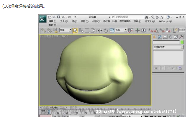Viewport: 188px width, 117px height.
Task: Choose the Rectangular Selection Region tool
Action: click(x=87, y=30)
